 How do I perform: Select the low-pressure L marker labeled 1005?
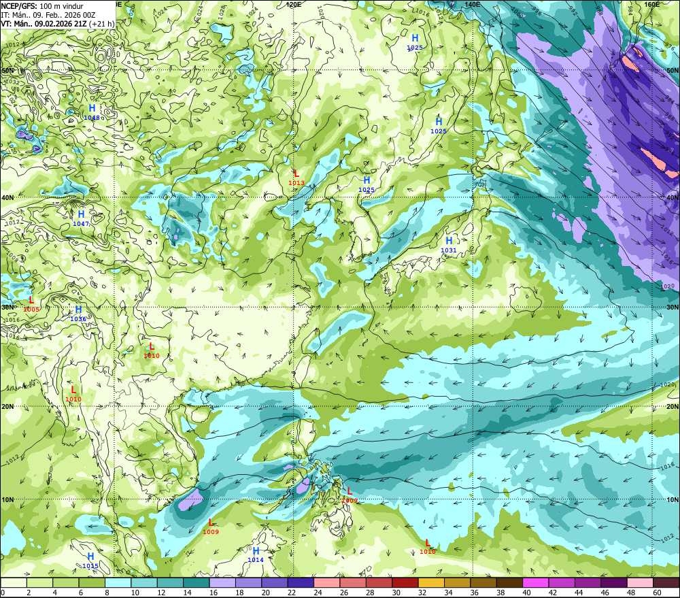click(x=31, y=300)
